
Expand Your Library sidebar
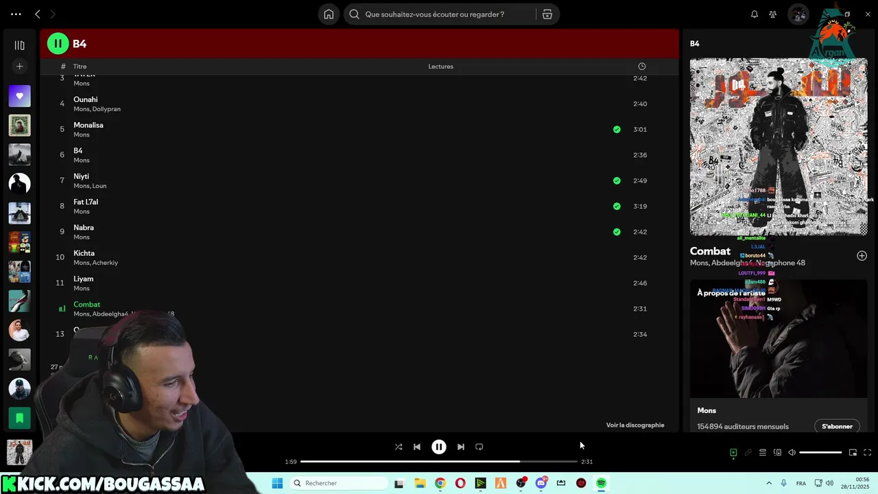coord(19,45)
